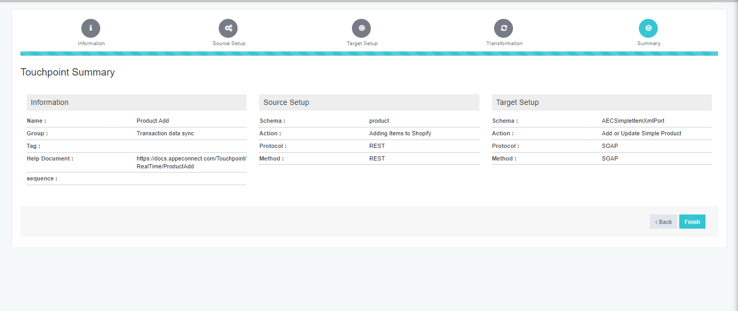Click the Touchpoint Summary heading
738x311 pixels.
coord(68,72)
